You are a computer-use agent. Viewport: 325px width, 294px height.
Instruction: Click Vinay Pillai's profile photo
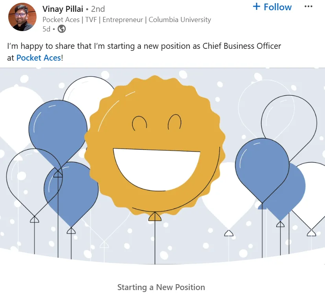22,17
